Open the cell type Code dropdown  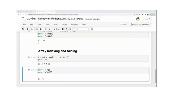81,29
